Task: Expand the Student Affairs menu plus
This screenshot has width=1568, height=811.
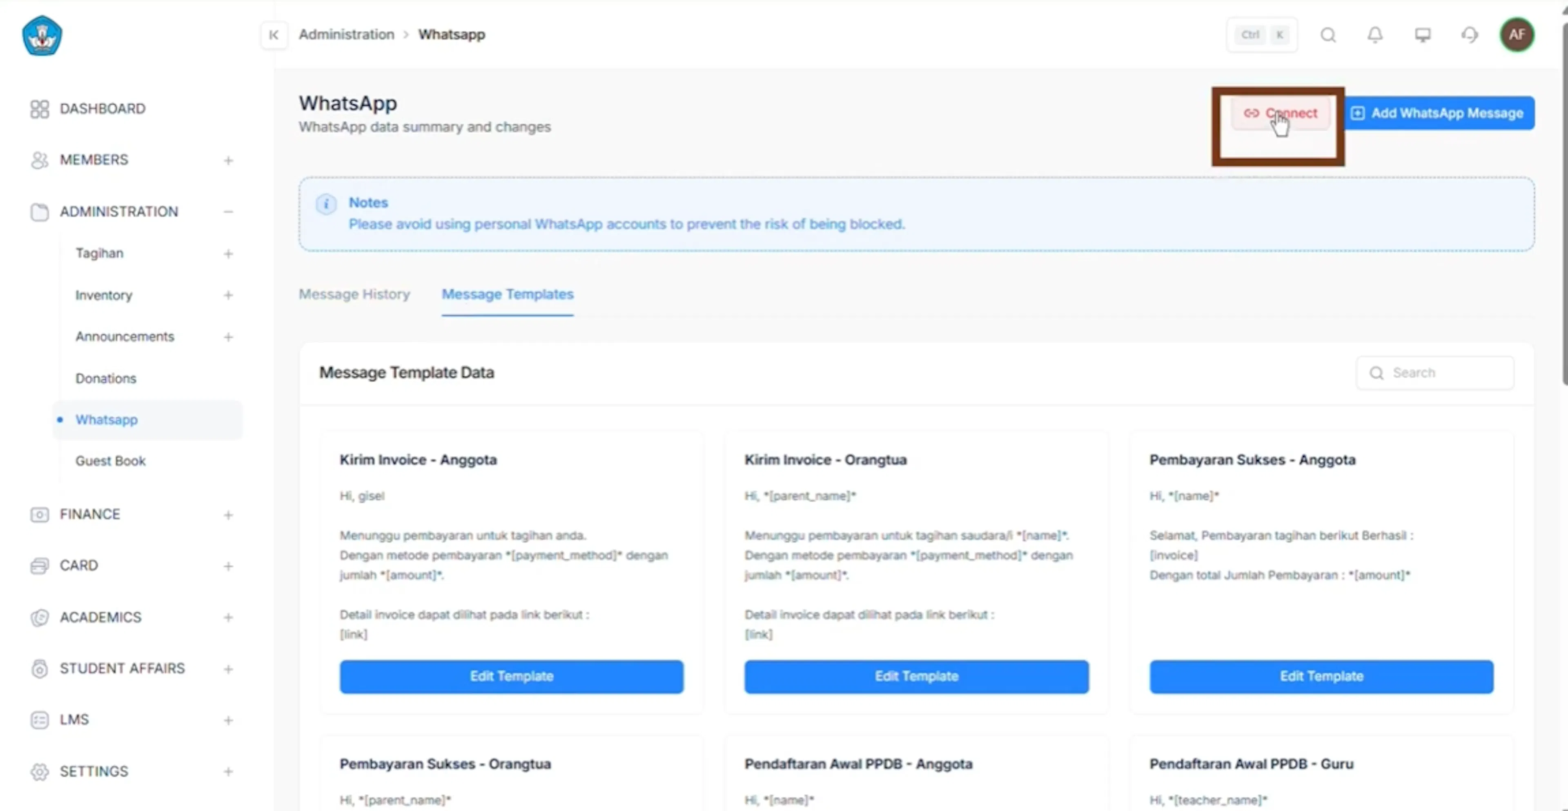Action: tap(228, 669)
